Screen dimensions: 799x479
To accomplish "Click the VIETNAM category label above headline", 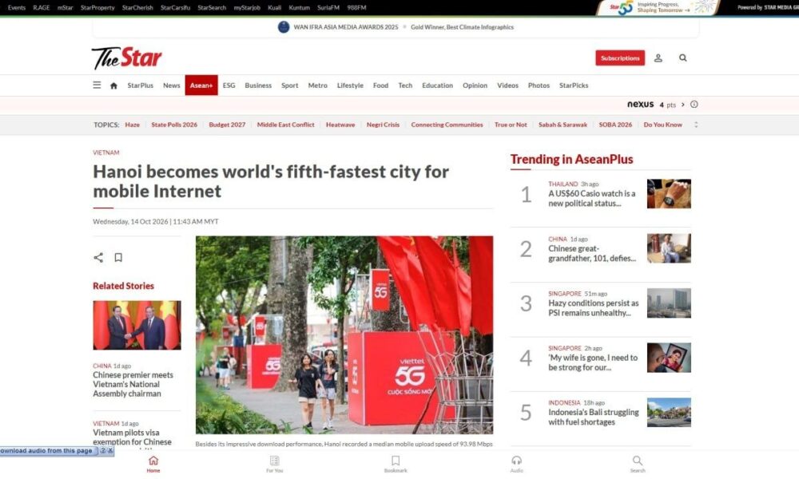I will pos(106,152).
